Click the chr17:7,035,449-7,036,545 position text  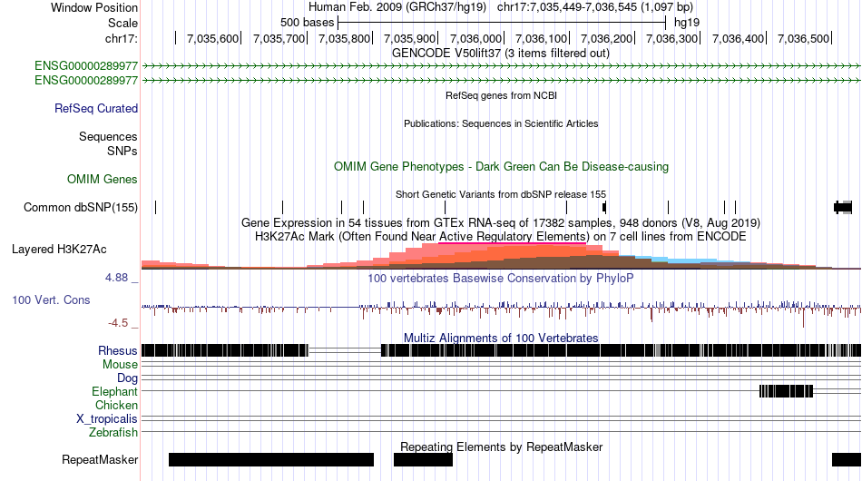point(595,7)
